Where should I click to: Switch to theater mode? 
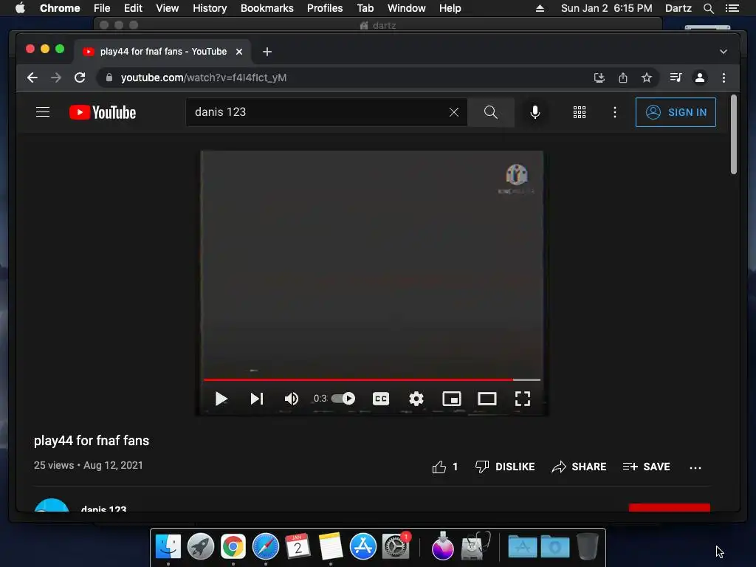(487, 399)
